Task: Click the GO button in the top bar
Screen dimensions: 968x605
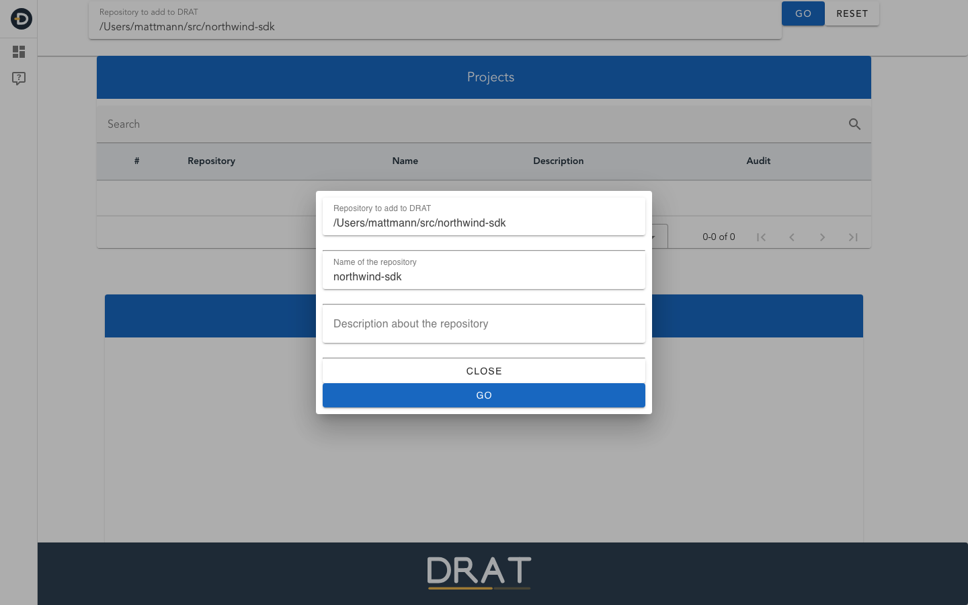Action: (803, 13)
